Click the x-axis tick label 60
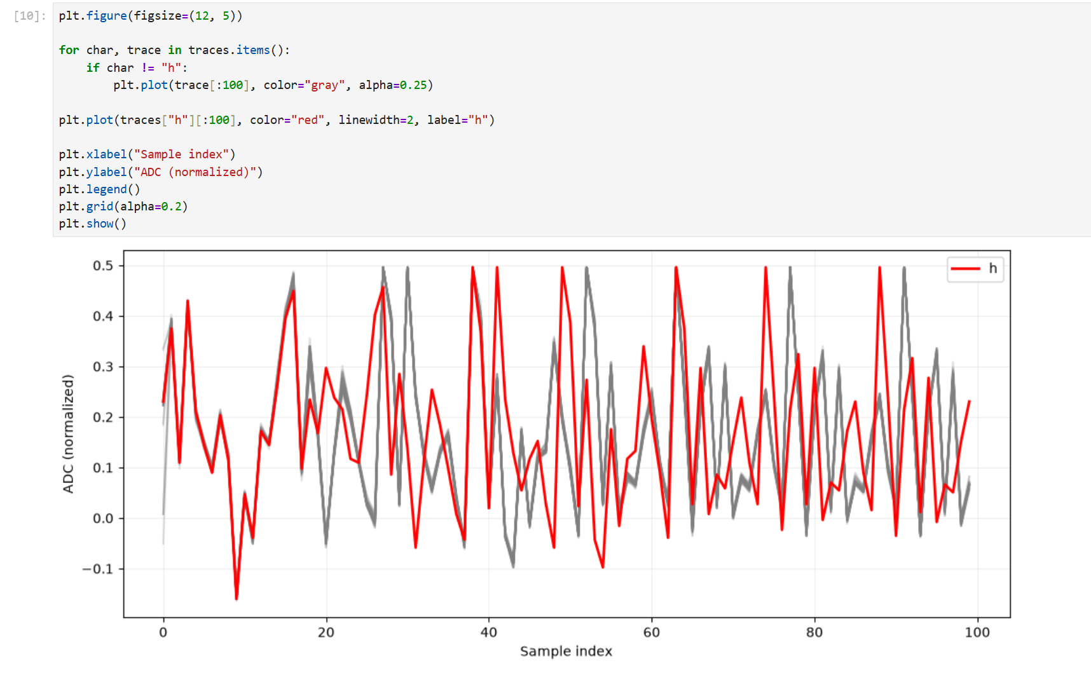 pos(652,632)
